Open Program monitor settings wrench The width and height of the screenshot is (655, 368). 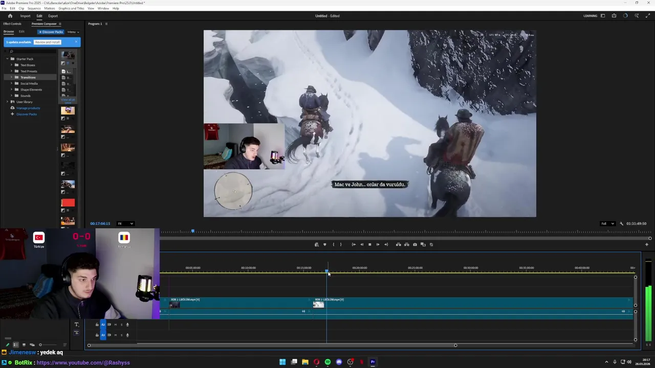point(621,223)
